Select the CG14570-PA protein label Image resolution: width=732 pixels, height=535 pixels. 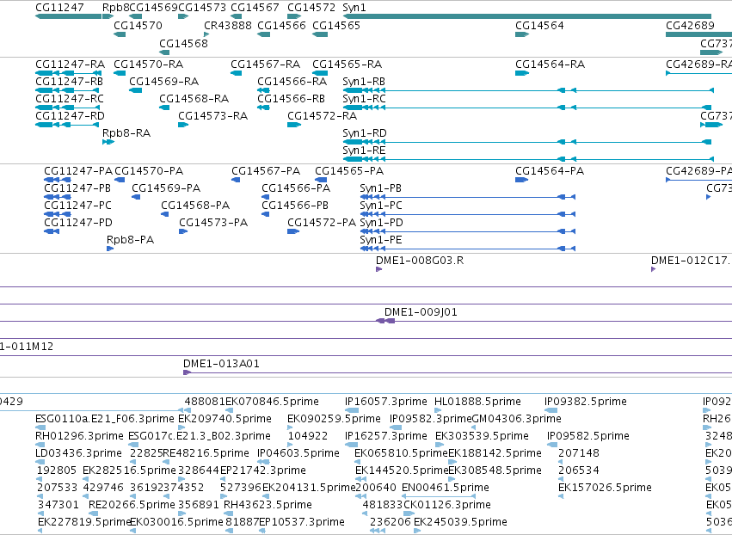149,171
